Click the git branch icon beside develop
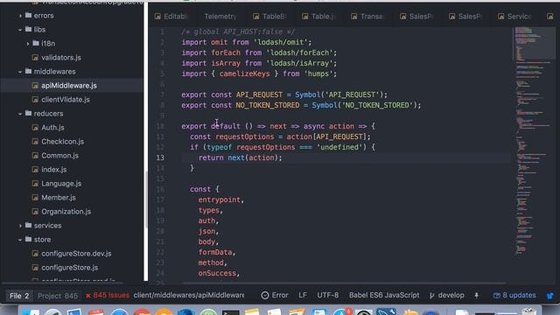 [432, 296]
